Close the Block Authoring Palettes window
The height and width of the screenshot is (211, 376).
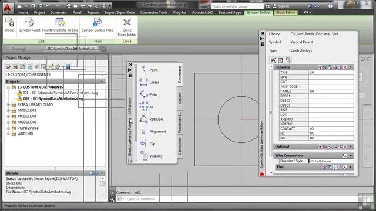click(130, 64)
